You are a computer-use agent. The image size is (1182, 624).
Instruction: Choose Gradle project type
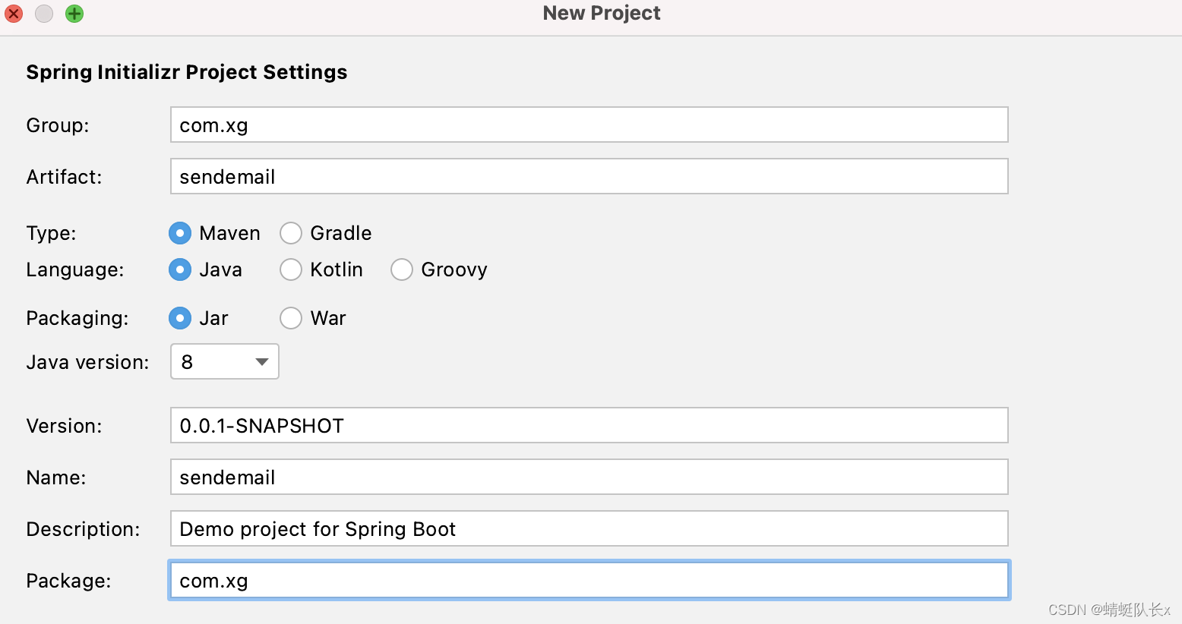tap(291, 233)
